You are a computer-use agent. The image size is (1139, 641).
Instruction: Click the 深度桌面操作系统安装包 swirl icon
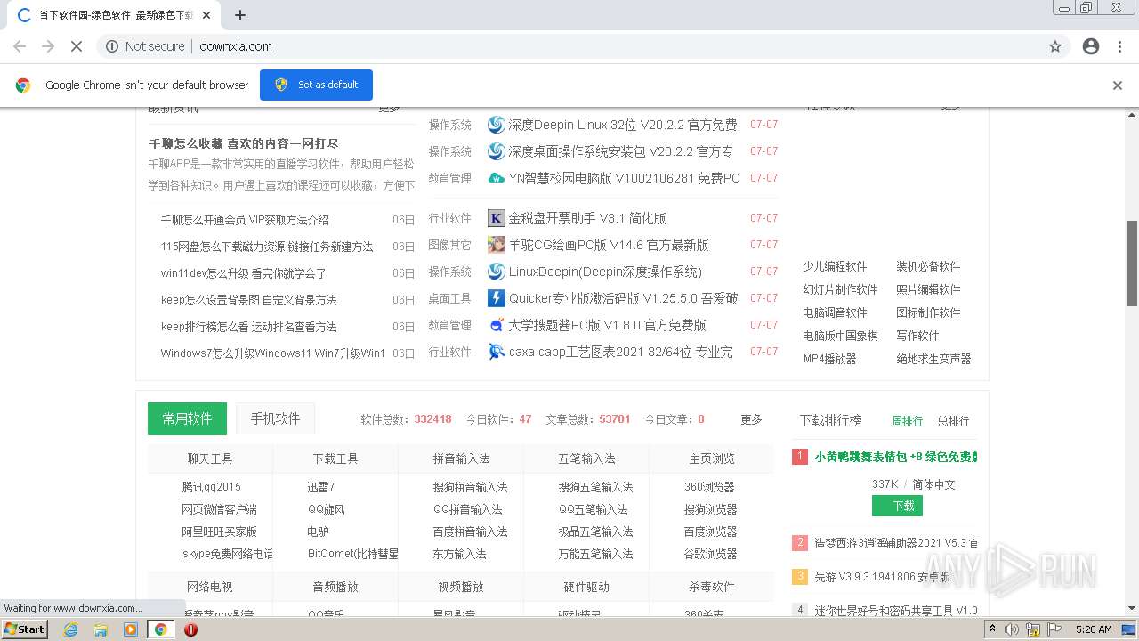click(497, 151)
